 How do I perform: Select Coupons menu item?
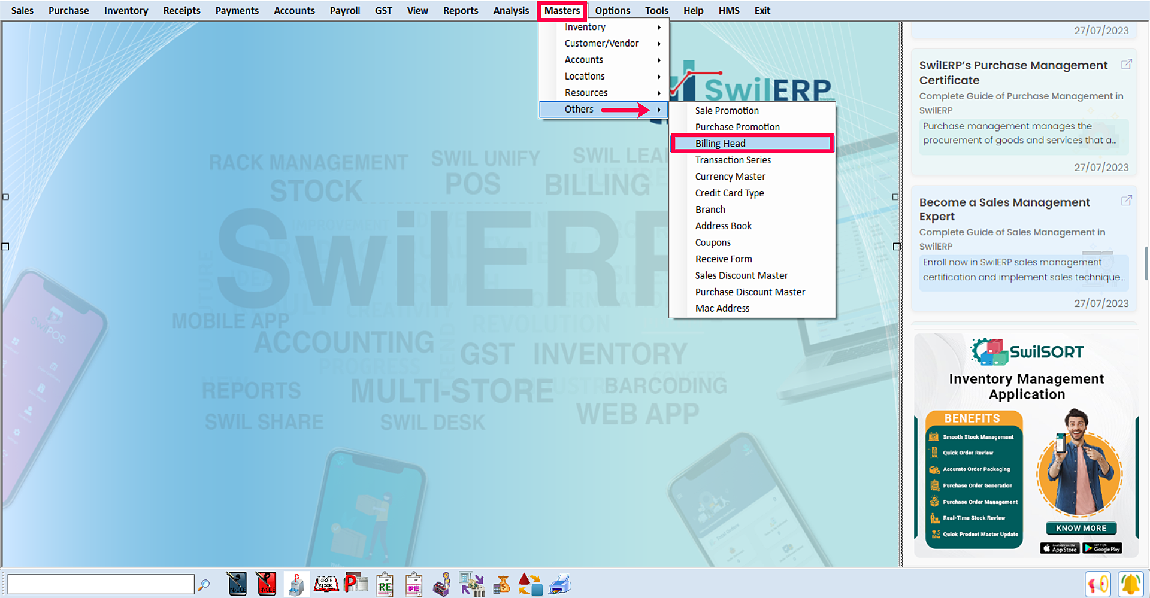(x=752, y=242)
